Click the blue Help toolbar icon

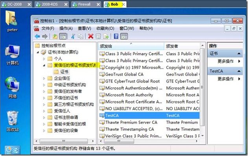[x=116, y=36]
